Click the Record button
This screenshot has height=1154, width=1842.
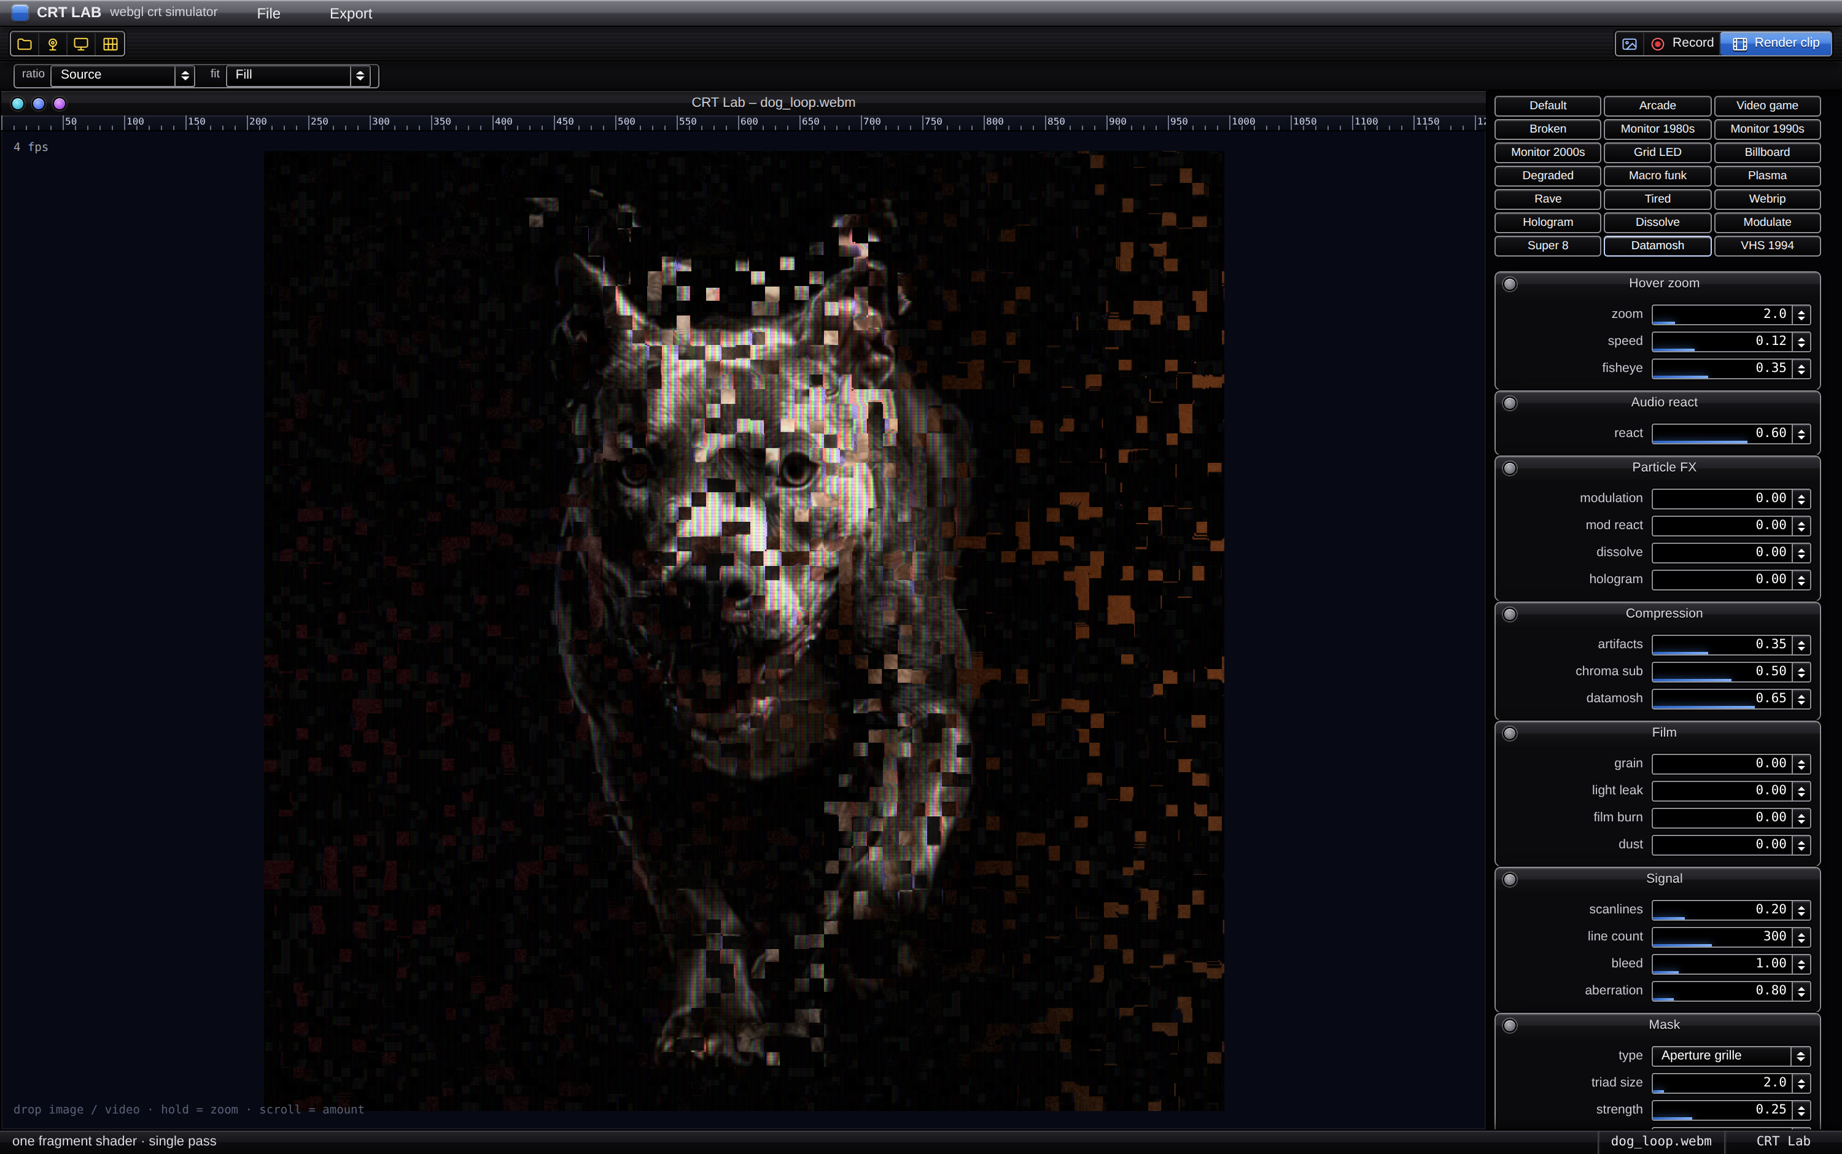point(1682,44)
